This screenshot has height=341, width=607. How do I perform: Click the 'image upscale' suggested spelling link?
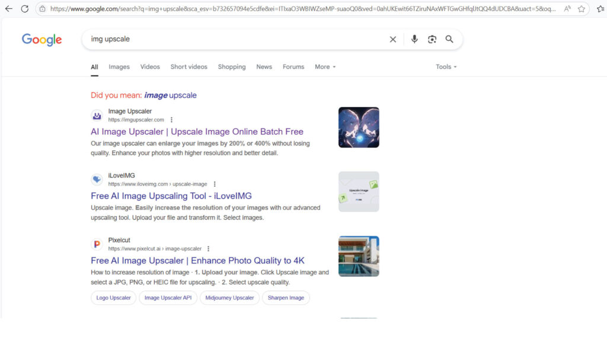[x=170, y=95]
